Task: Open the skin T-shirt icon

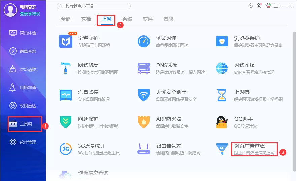Action: 268,6
